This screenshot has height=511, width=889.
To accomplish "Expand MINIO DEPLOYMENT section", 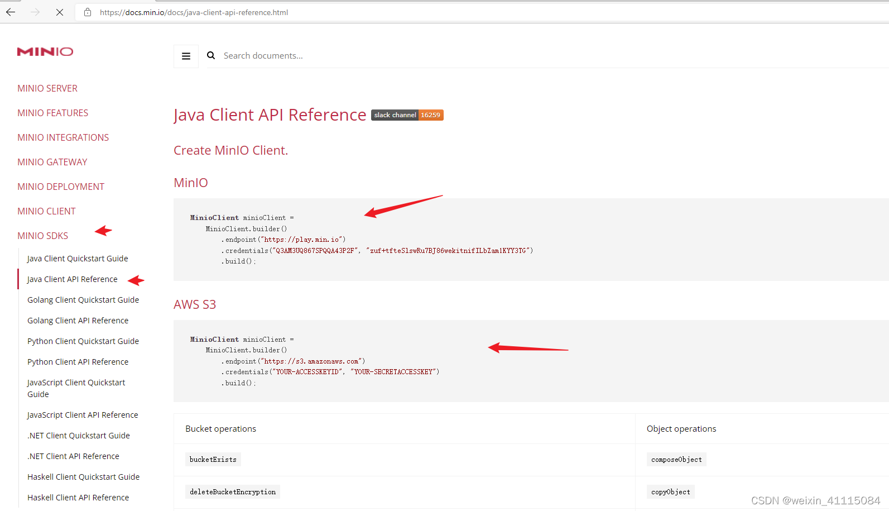I will pos(61,187).
